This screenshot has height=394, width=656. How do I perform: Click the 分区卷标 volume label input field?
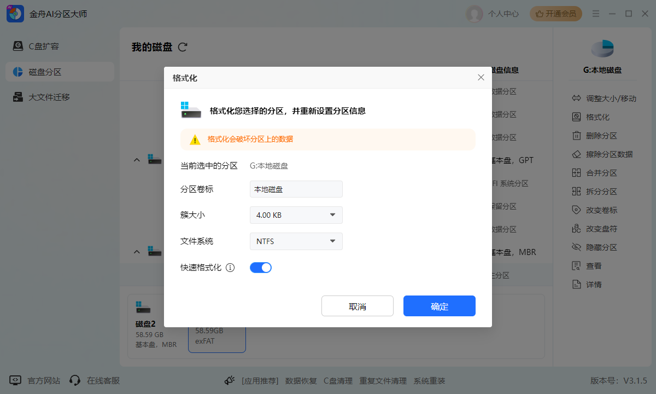[296, 189]
